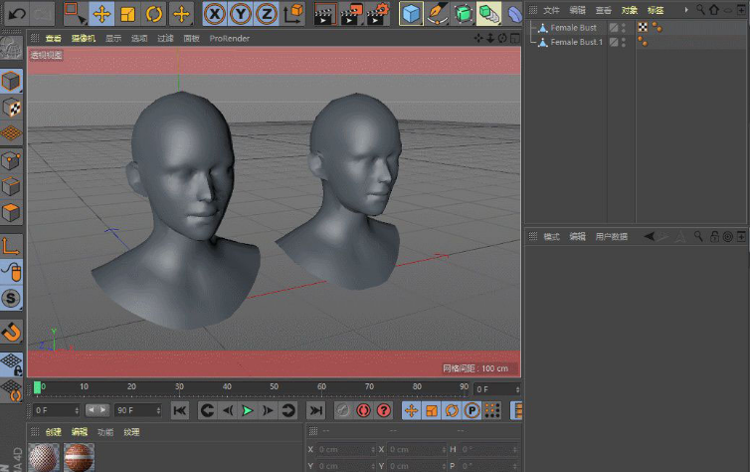This screenshot has height=472, width=750.
Task: Open the Render Settings clapperboard with gear
Action: 378,14
